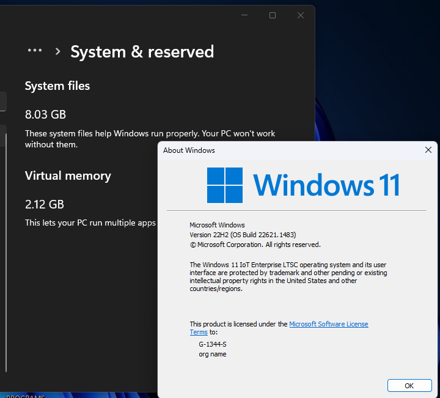Click the Microsoft Windows label
The height and width of the screenshot is (398, 440).
tap(217, 225)
